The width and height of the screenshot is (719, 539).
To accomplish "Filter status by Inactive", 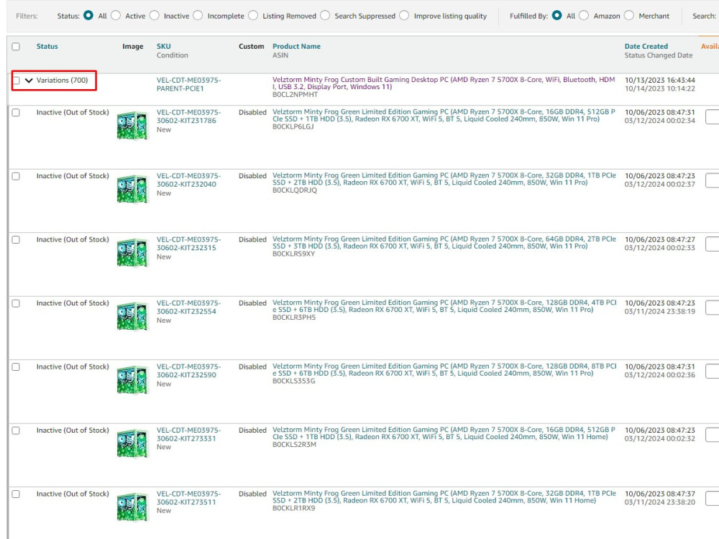I will 155,16.
